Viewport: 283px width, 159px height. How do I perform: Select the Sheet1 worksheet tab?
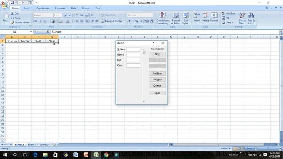click(32, 144)
